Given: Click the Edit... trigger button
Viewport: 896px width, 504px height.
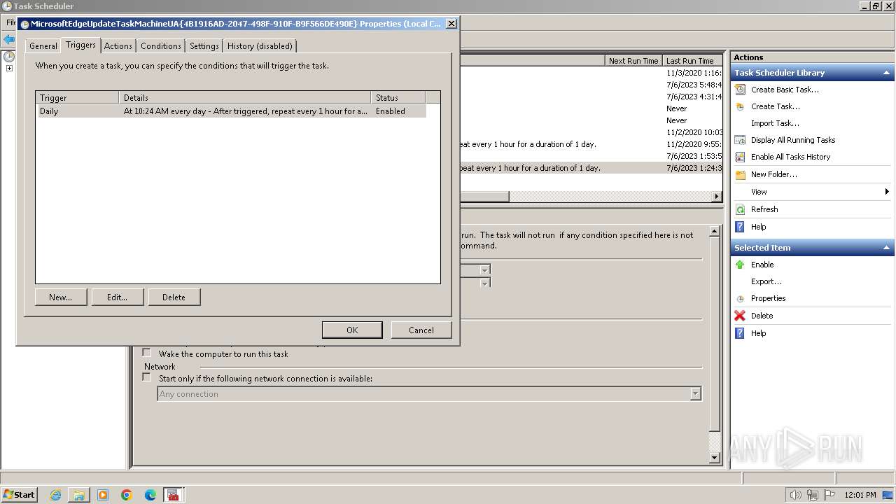Looking at the screenshot, I should [117, 297].
